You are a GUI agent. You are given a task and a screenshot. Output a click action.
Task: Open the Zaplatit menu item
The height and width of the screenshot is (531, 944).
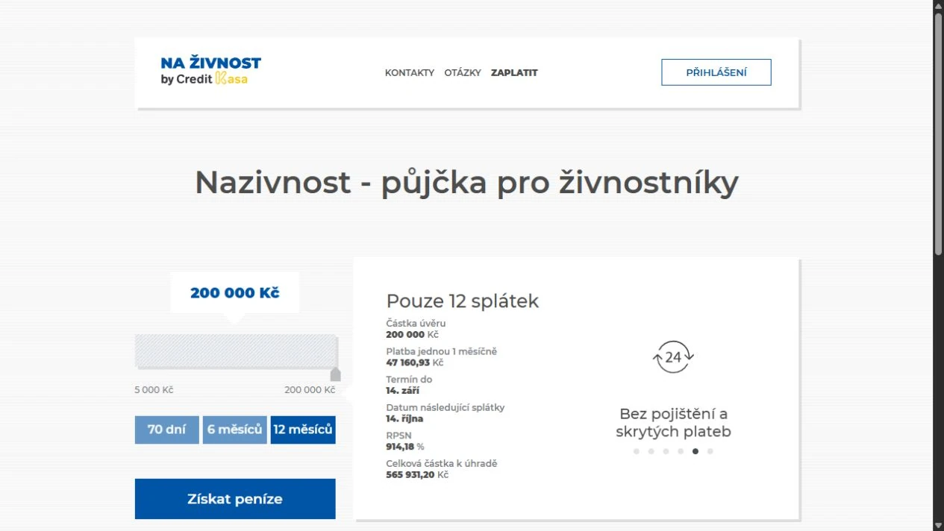(x=514, y=73)
